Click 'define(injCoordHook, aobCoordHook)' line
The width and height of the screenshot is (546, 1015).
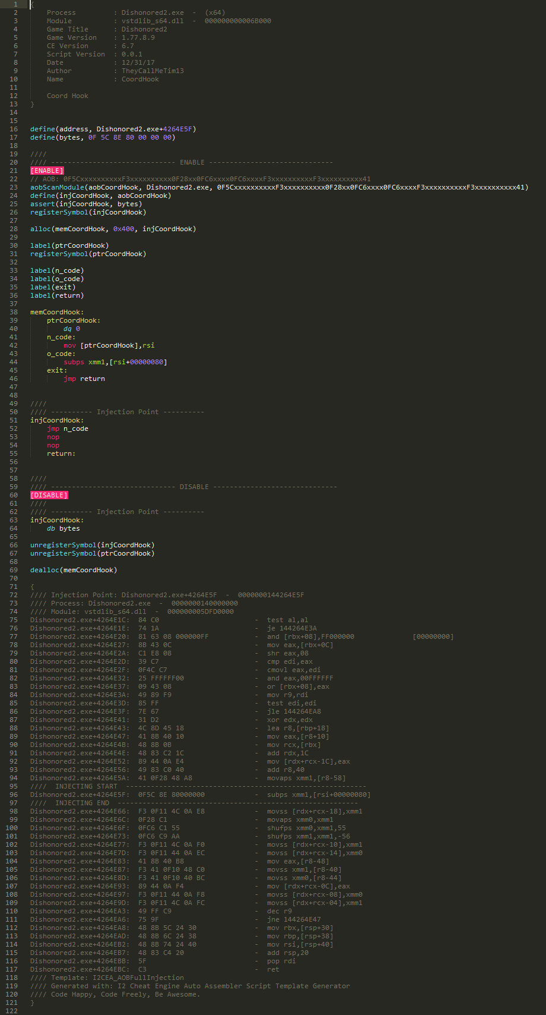point(101,196)
